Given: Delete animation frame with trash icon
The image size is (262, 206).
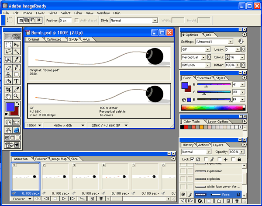Looking at the screenshot, I should 101,199.
